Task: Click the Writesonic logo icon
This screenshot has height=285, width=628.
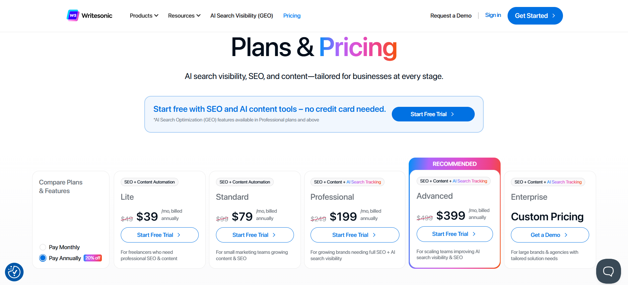Action: (73, 16)
